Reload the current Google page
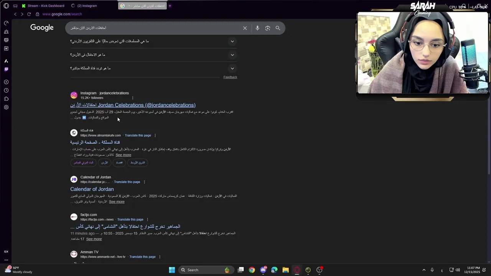 29,14
